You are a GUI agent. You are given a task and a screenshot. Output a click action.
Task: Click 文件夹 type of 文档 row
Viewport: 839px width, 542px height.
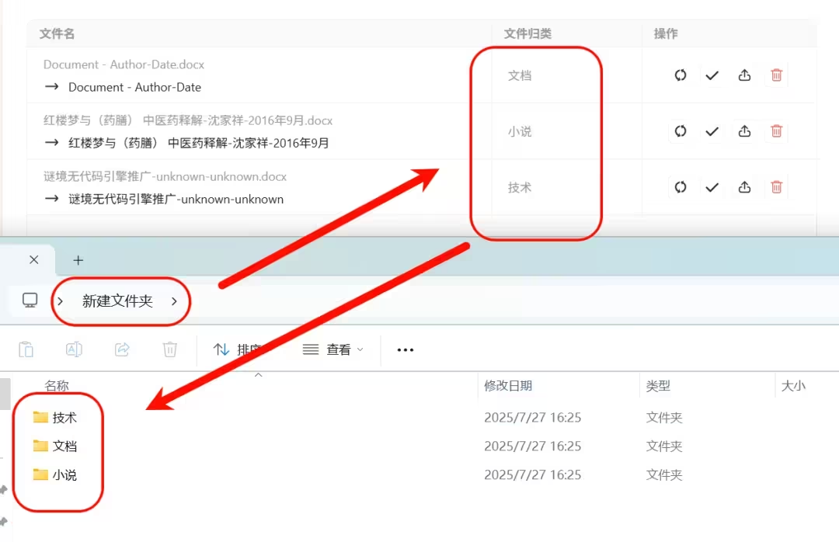[x=664, y=446]
